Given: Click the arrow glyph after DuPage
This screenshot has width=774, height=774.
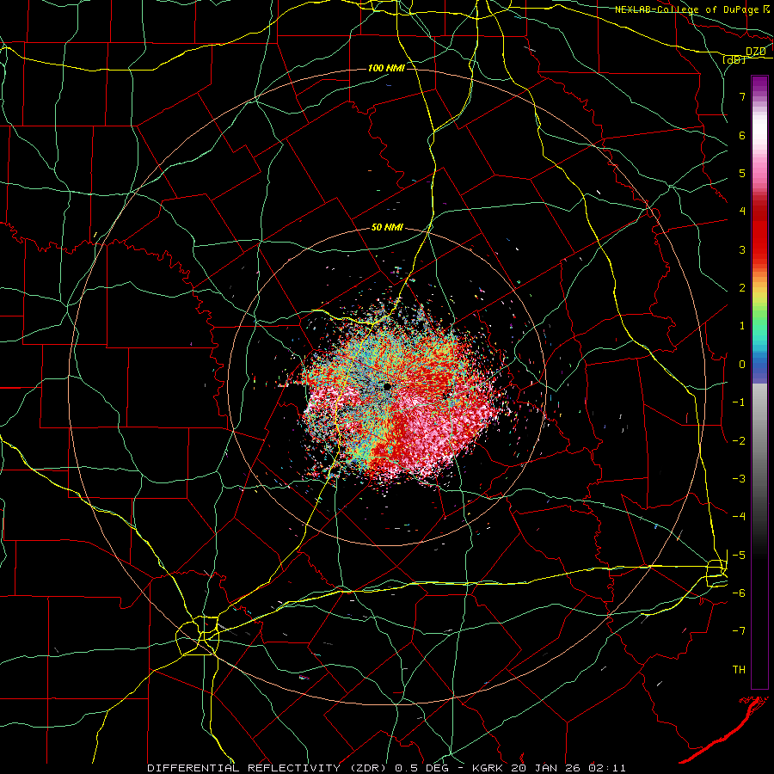Looking at the screenshot, I should coord(766,9).
